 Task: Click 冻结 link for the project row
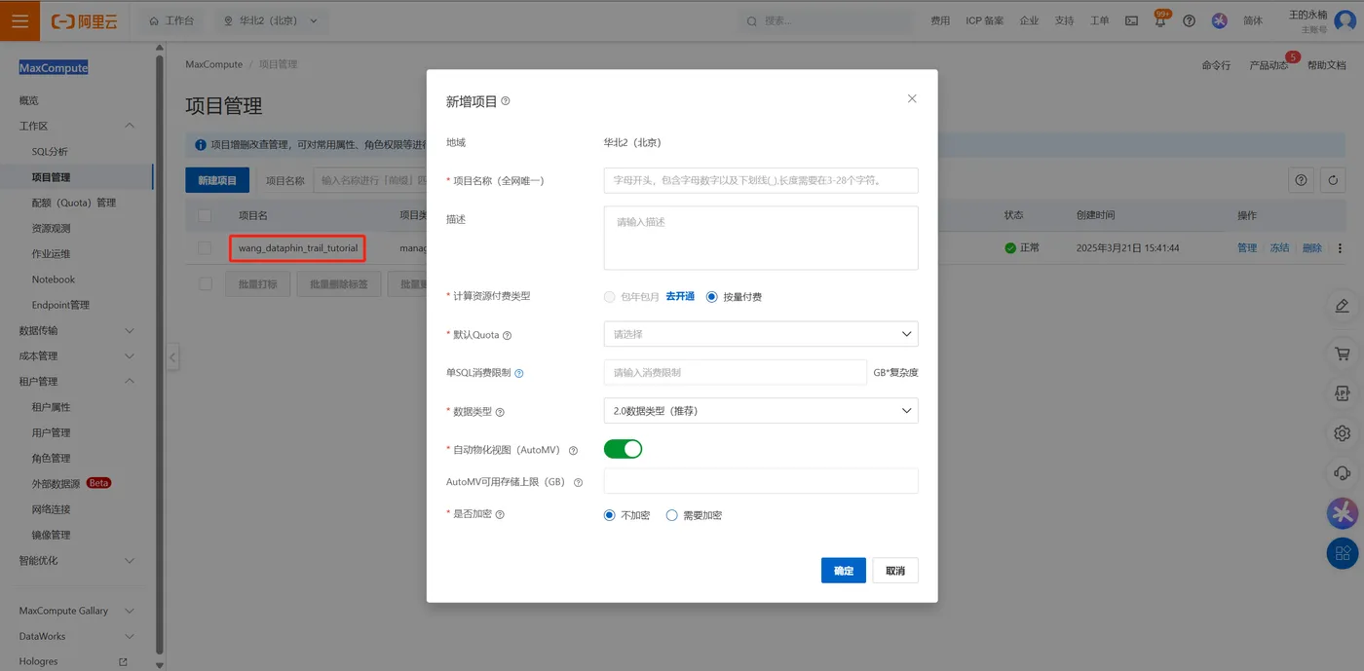1279,248
